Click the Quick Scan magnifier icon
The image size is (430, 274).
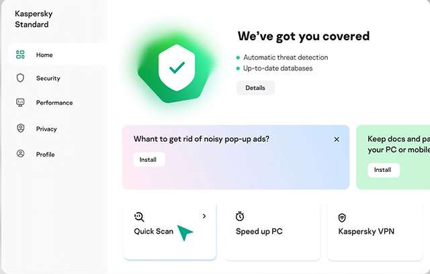click(x=139, y=216)
